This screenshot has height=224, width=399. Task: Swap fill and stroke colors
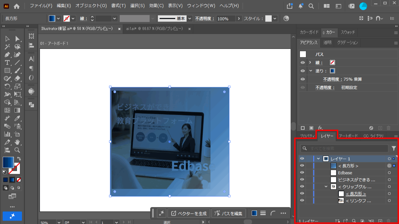pyautogui.click(x=19, y=159)
